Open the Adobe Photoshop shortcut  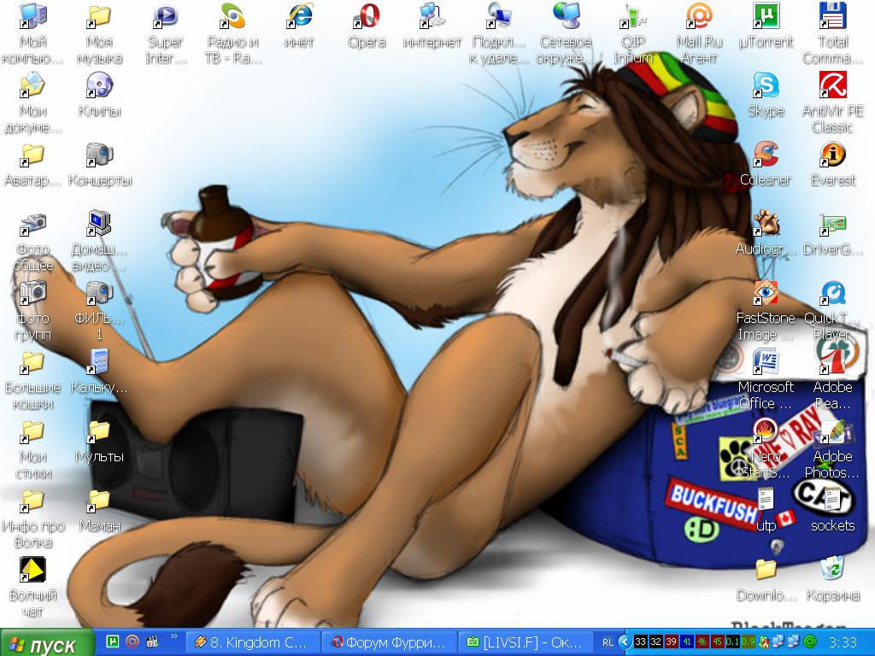tap(832, 432)
